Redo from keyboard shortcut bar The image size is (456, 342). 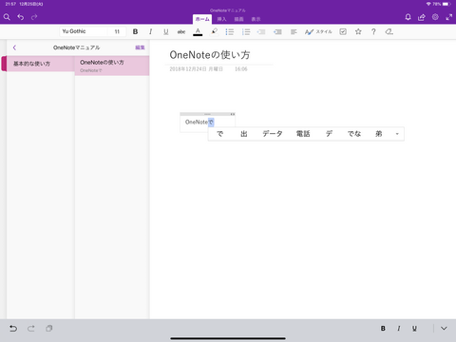(x=31, y=329)
